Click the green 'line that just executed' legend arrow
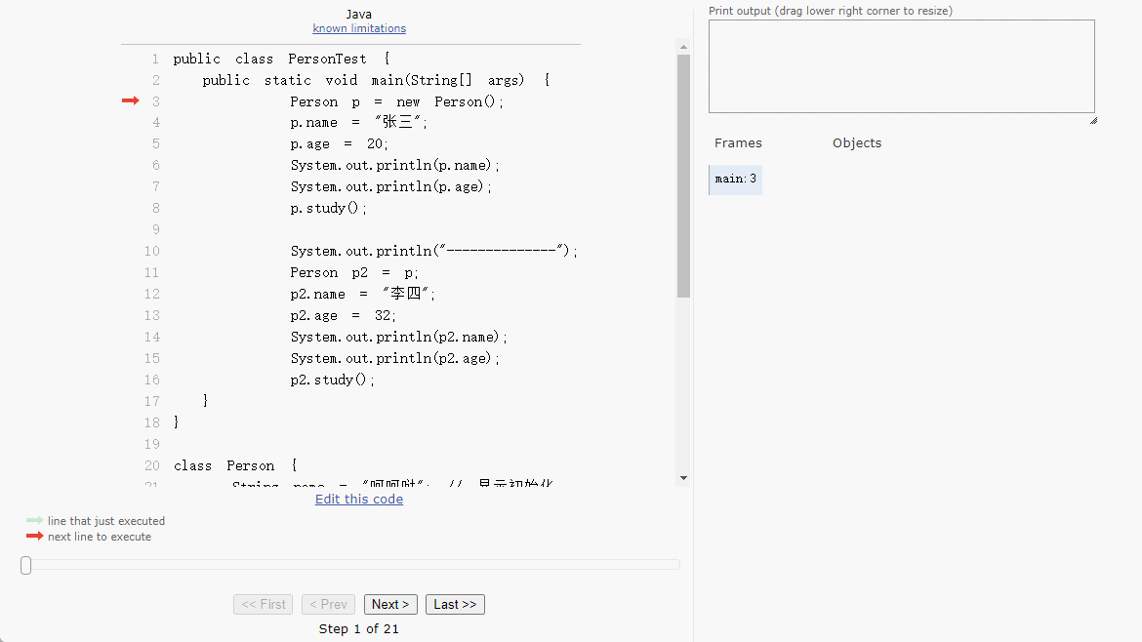The image size is (1142, 642). [x=35, y=520]
